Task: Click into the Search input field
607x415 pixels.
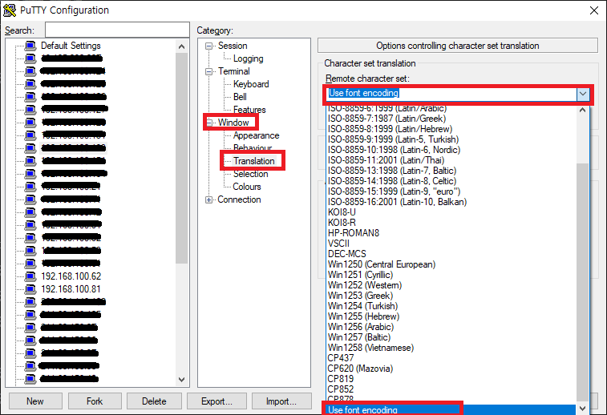Action: click(x=117, y=30)
